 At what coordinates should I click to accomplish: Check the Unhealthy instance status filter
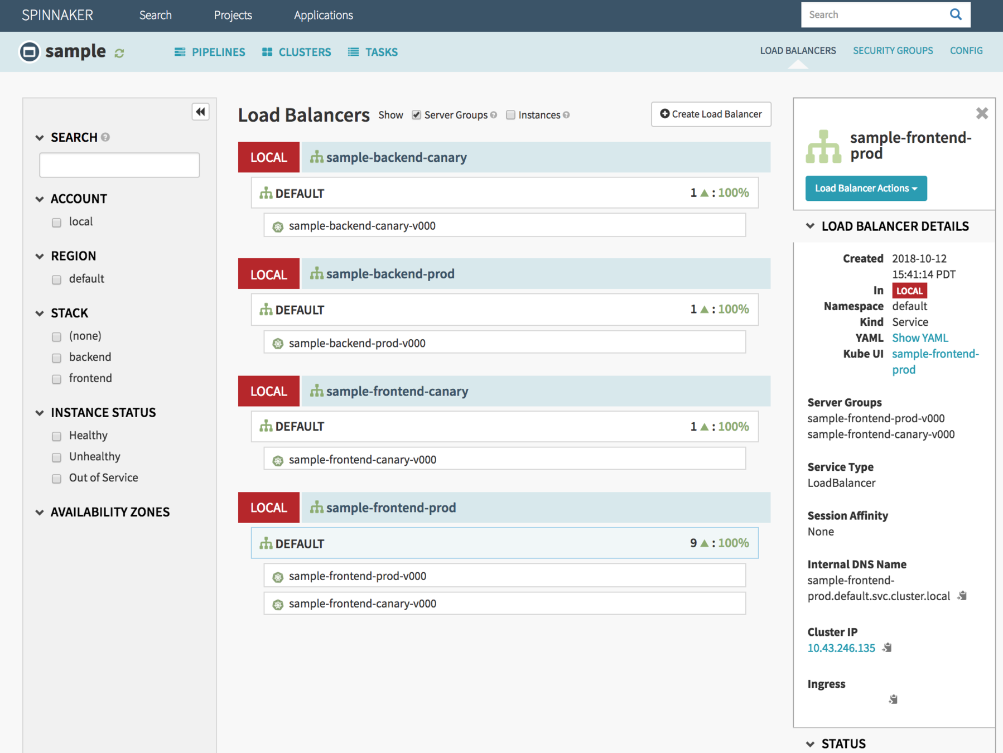56,457
